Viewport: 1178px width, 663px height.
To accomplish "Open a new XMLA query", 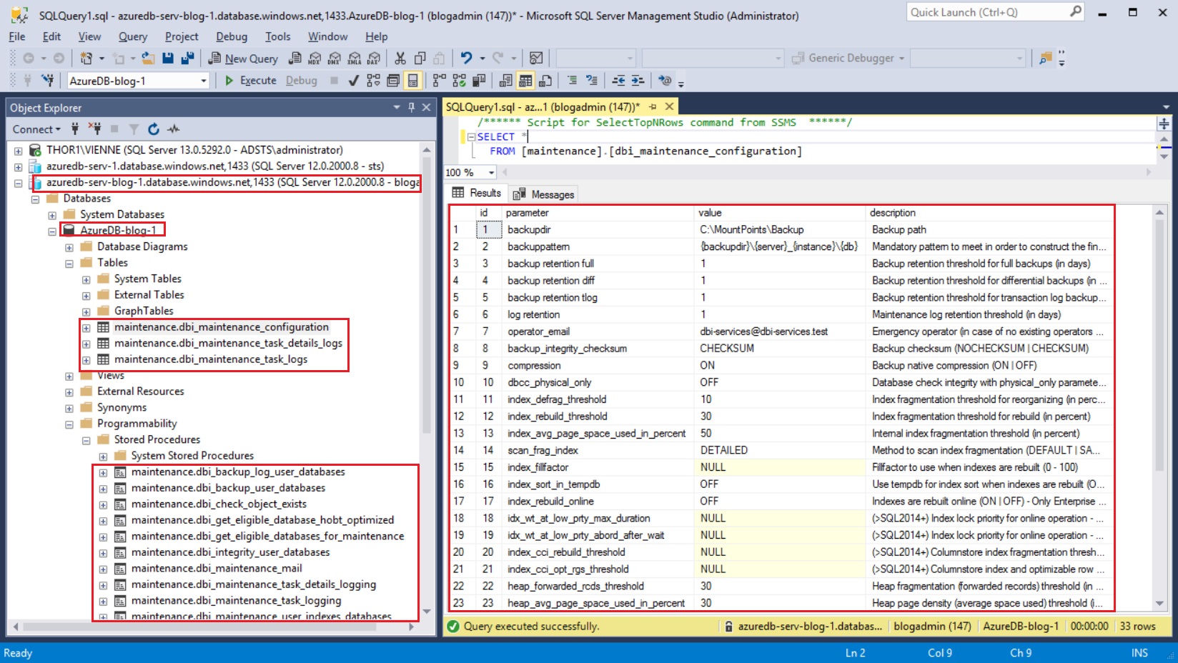I will [x=355, y=58].
